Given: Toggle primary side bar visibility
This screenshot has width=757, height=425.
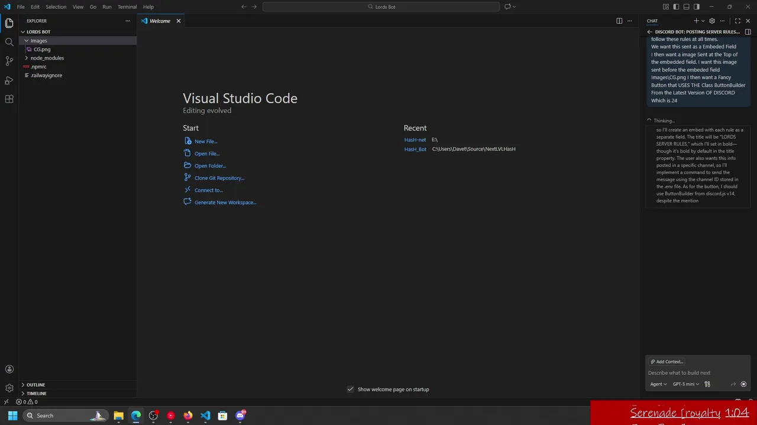Looking at the screenshot, I should 676,6.
